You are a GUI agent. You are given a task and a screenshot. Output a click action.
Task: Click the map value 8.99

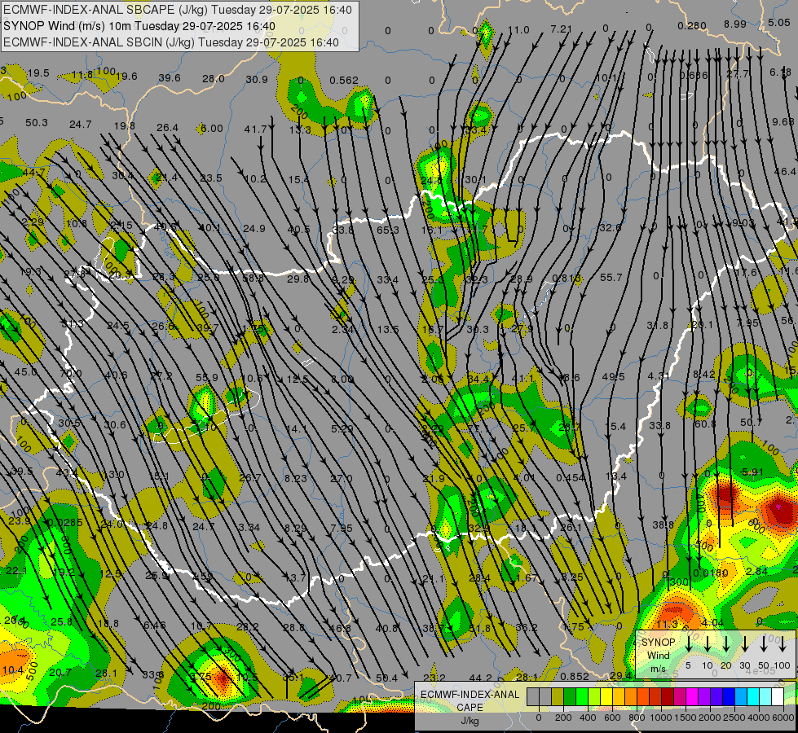point(735,24)
